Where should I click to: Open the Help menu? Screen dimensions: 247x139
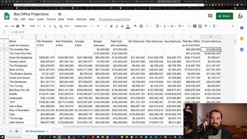click(x=92, y=19)
